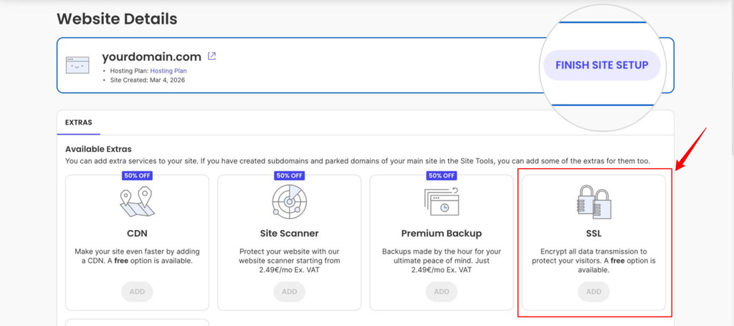Add the CDN extra
The height and width of the screenshot is (326, 734).
[x=137, y=292]
